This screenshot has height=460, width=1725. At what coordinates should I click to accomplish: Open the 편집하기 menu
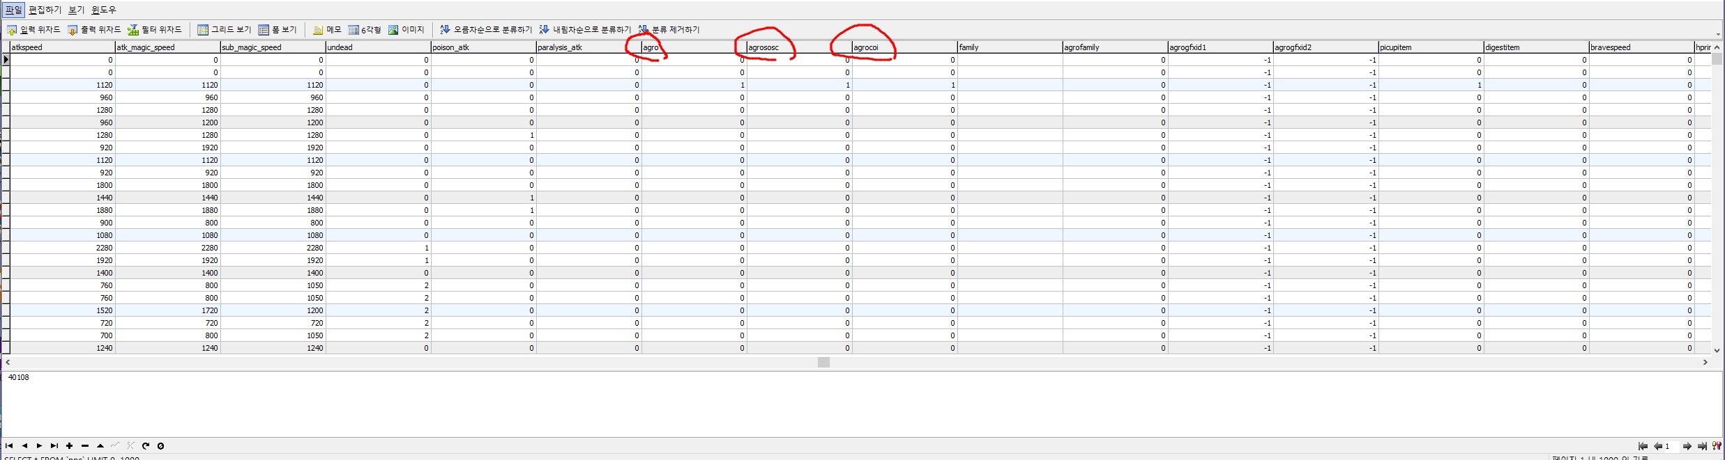[45, 10]
